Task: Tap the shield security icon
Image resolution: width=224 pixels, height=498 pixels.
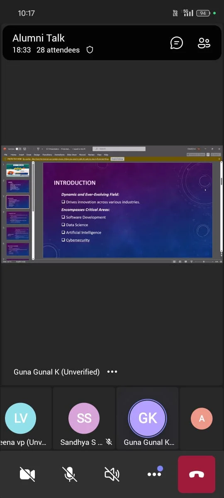Action: point(90,50)
